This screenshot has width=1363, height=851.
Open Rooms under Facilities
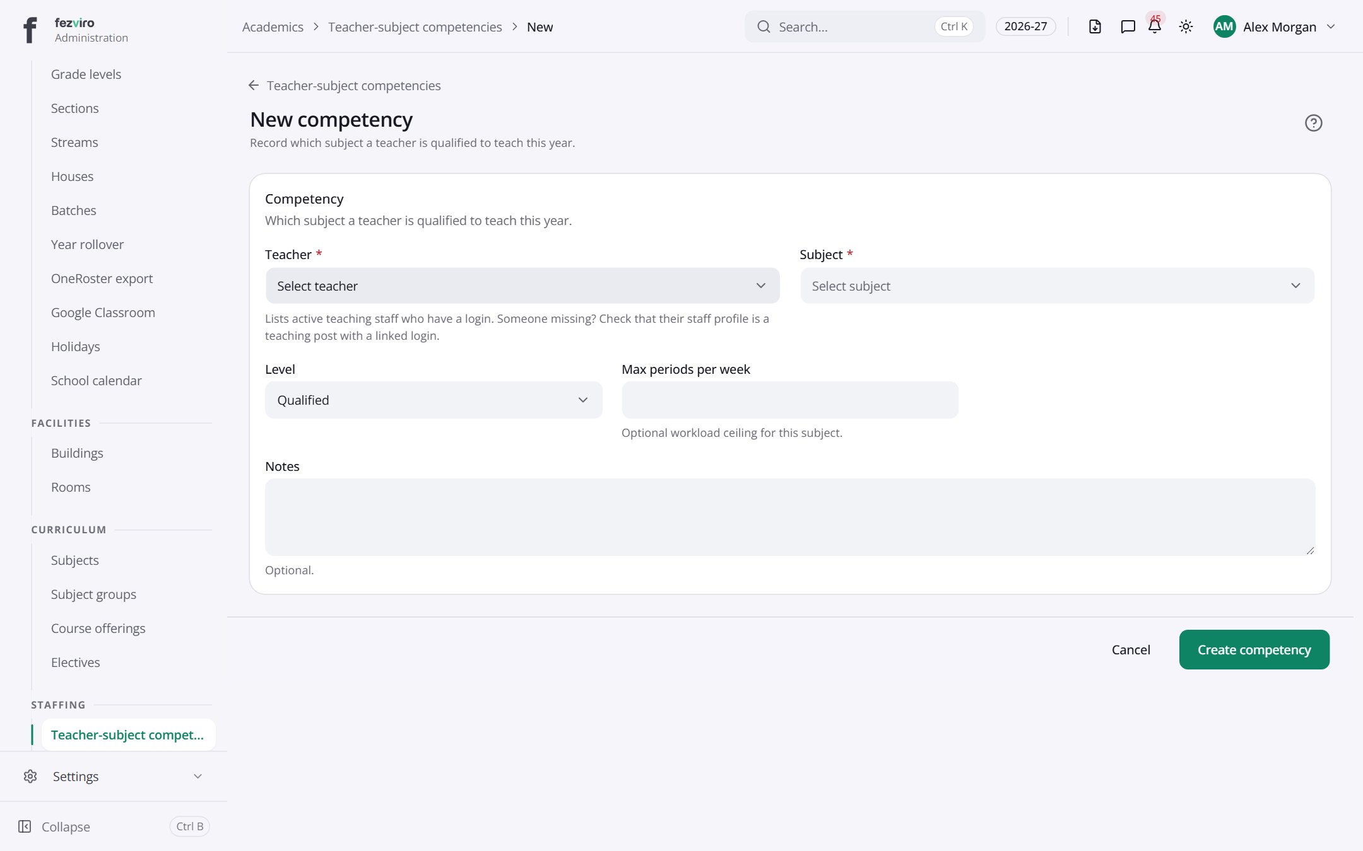coord(71,487)
